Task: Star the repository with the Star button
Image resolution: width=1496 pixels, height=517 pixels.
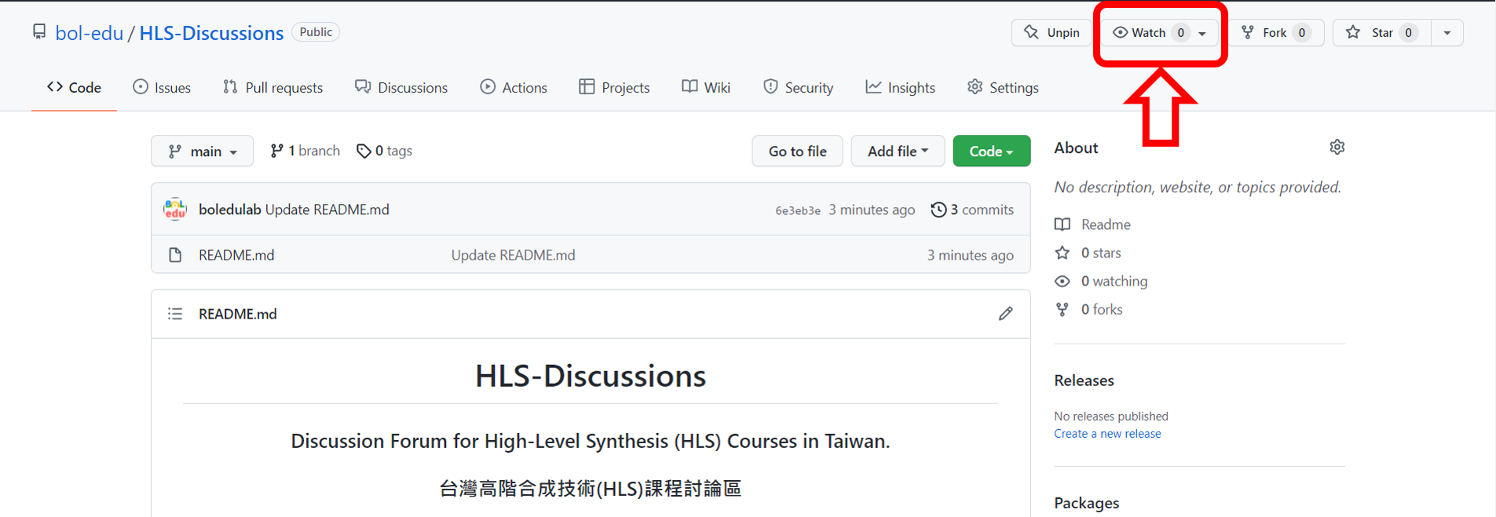Action: 1381,32
